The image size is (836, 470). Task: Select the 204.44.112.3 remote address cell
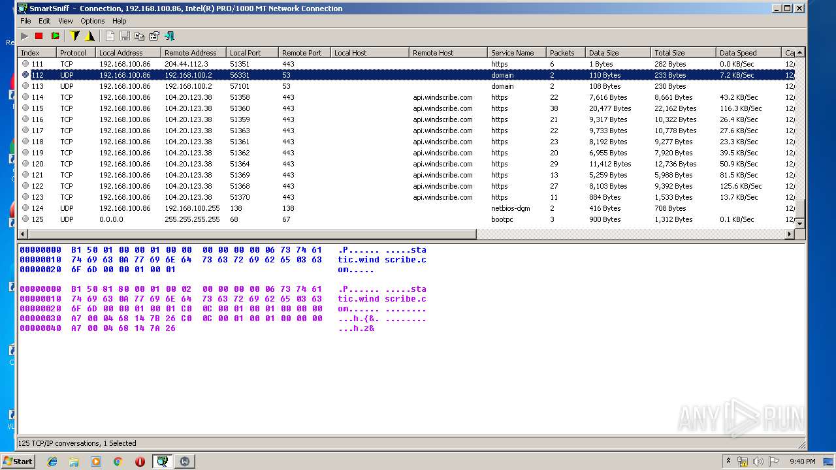(186, 64)
